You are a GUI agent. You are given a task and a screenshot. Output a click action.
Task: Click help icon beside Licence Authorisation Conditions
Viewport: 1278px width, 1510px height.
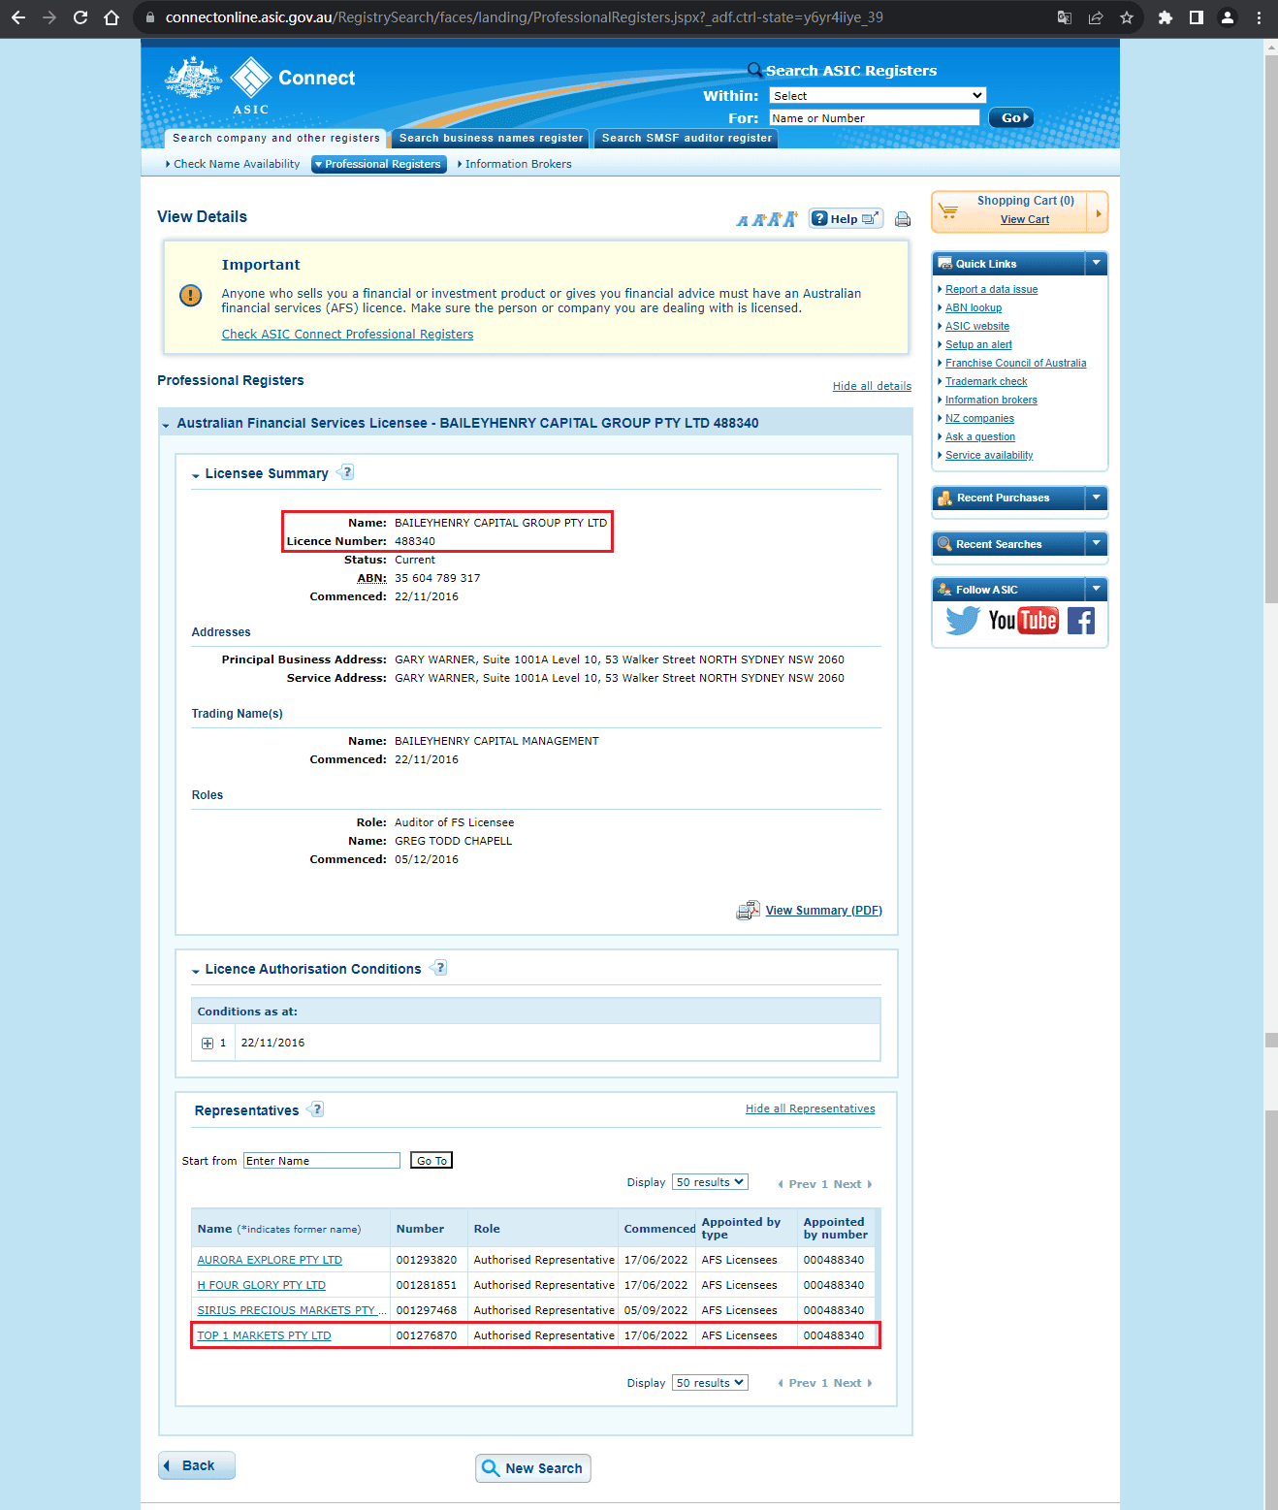[x=439, y=968]
